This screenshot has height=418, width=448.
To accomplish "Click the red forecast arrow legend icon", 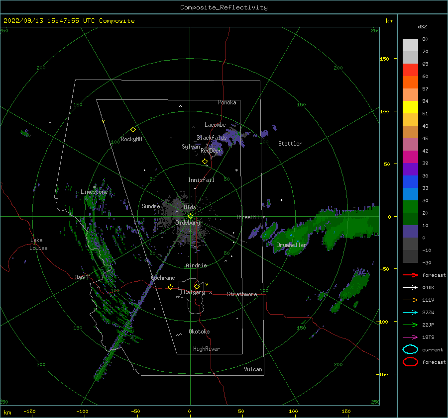I will pyautogui.click(x=410, y=275).
